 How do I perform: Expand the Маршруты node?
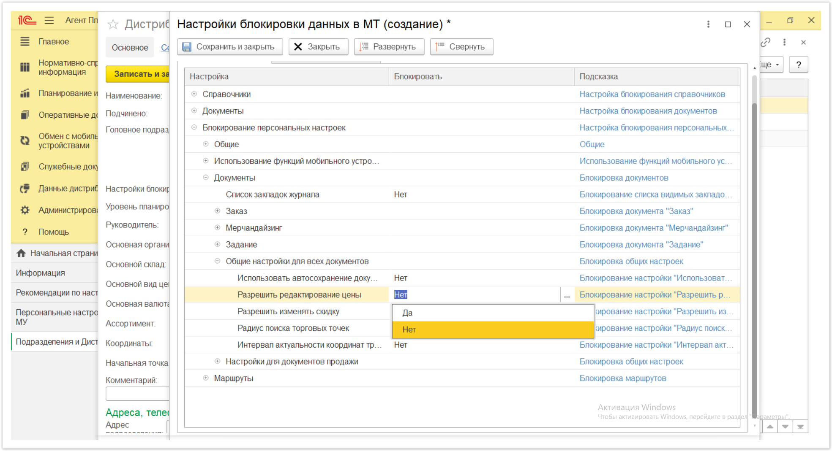[206, 378]
